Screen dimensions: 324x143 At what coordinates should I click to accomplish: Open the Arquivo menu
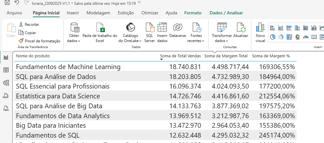tap(14, 13)
